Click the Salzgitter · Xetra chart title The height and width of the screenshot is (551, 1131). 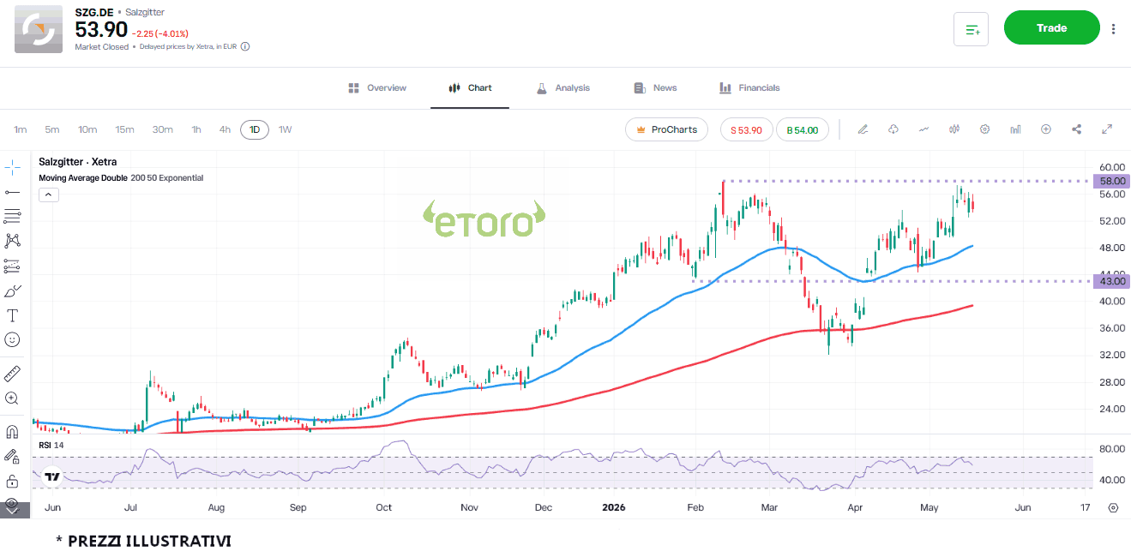[78, 162]
